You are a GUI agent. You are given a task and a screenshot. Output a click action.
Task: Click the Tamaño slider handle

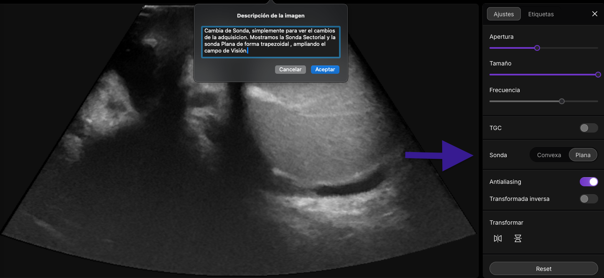tap(598, 75)
